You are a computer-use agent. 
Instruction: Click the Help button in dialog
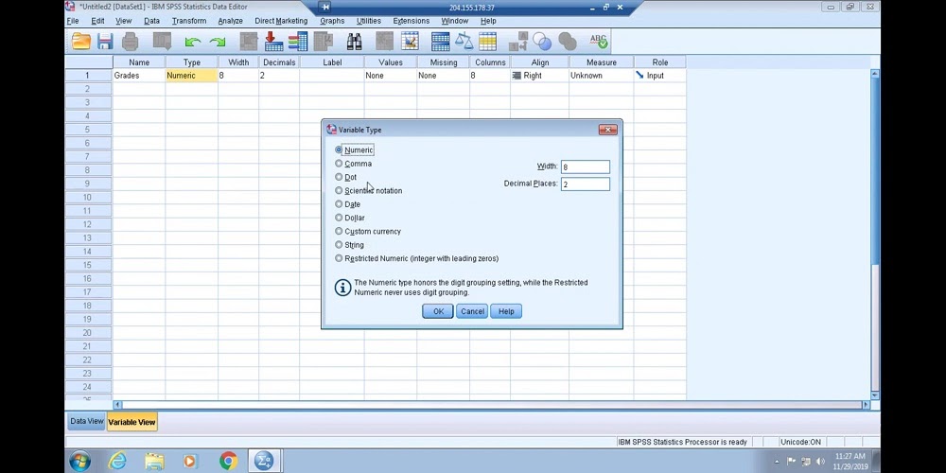[506, 311]
